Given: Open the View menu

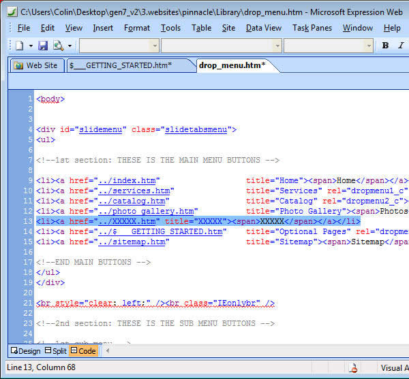Looking at the screenshot, I should pos(74,28).
